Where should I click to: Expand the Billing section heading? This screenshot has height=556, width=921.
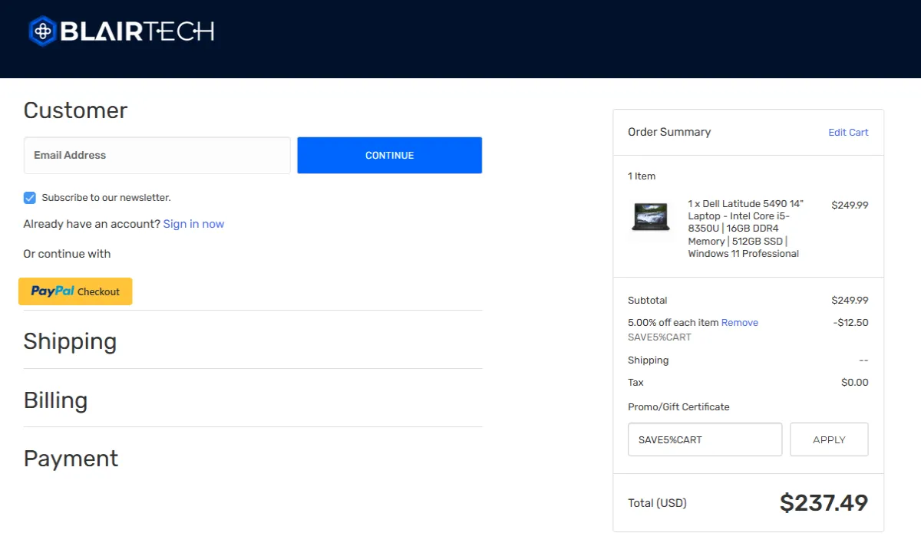(55, 400)
